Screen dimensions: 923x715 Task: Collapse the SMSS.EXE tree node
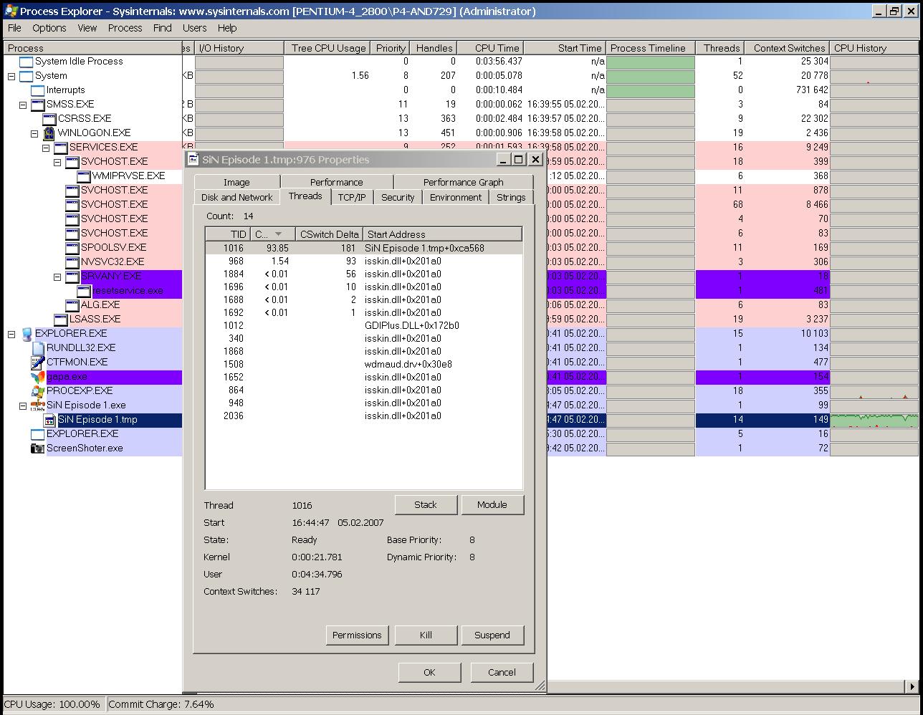[23, 105]
